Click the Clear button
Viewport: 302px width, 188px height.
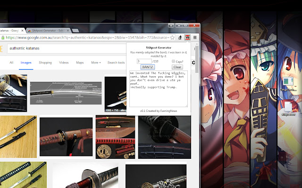pyautogui.click(x=177, y=67)
